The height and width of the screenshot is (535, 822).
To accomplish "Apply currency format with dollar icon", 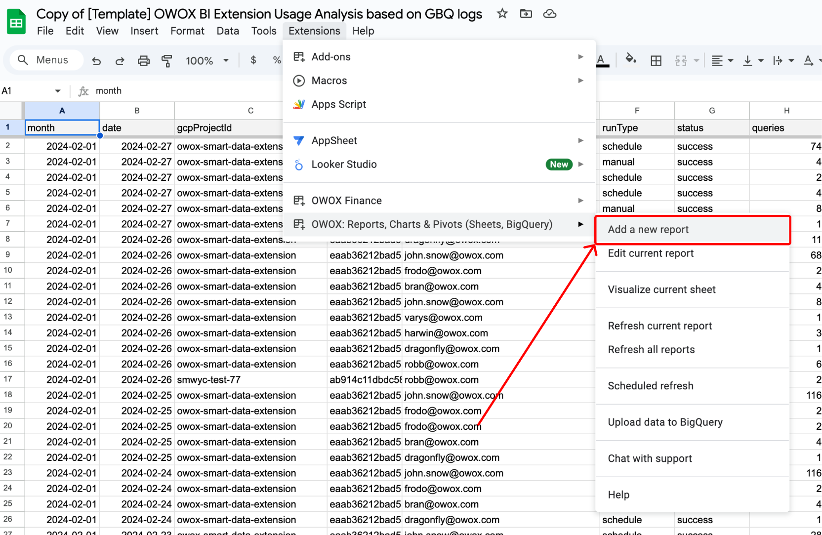I will pos(253,60).
